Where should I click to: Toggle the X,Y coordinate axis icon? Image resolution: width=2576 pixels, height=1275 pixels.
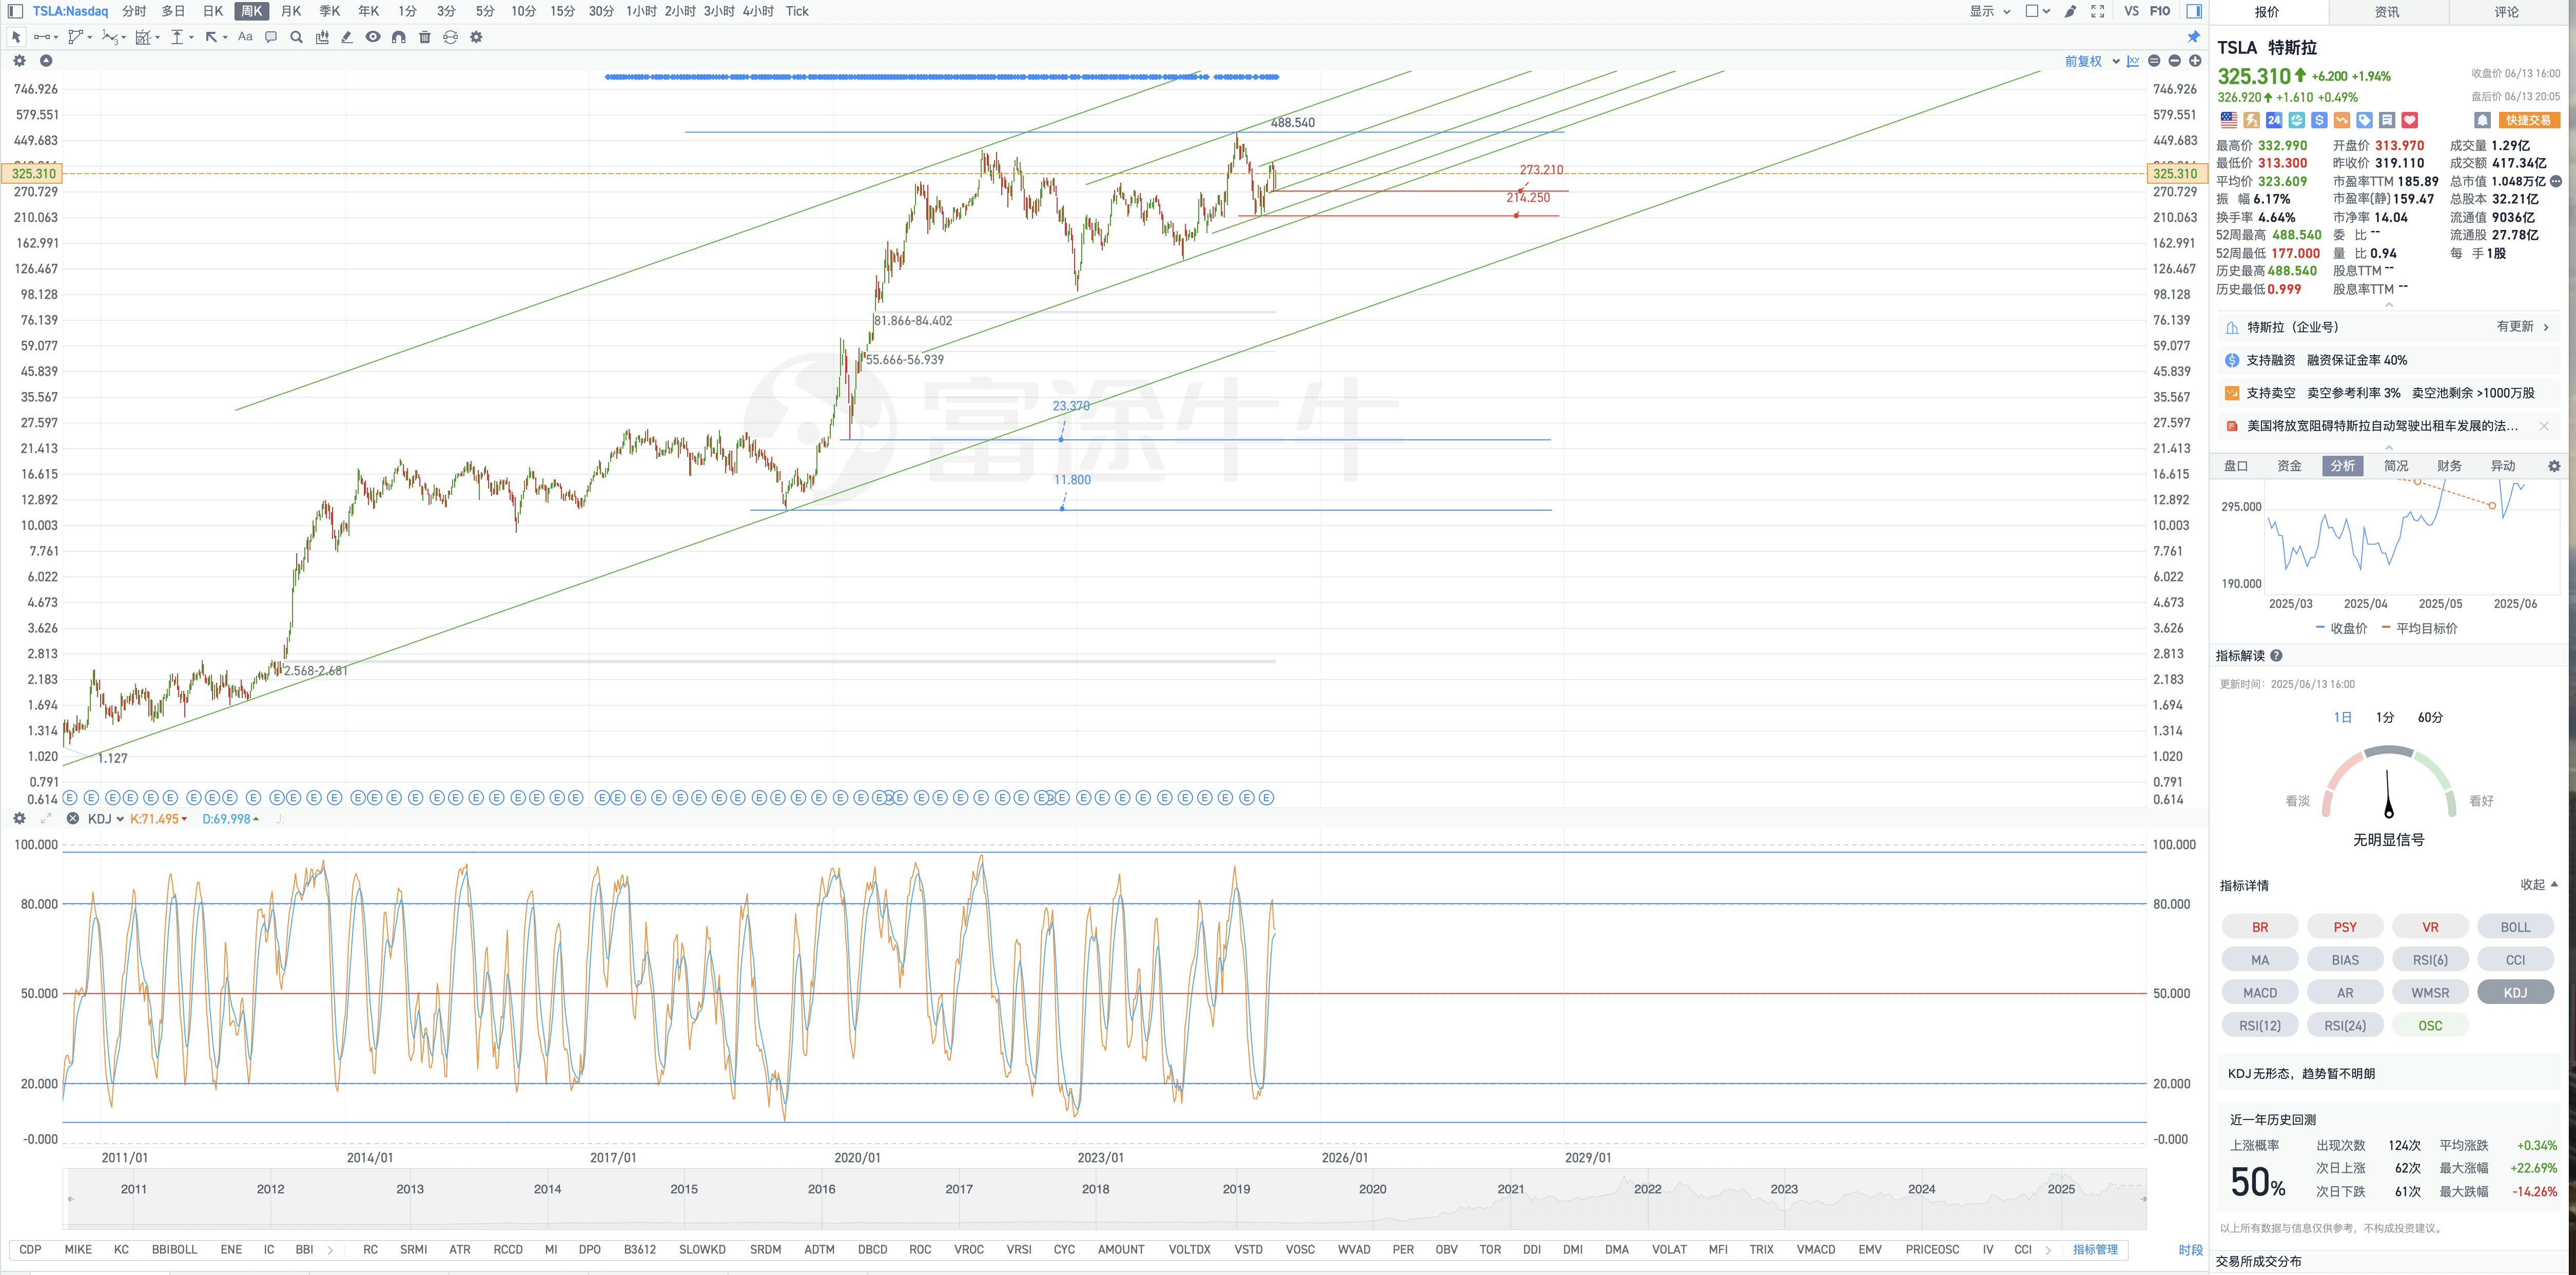tap(2133, 61)
